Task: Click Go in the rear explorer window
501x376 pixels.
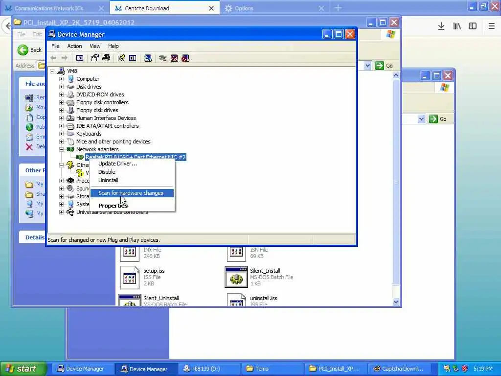Action: [438, 119]
